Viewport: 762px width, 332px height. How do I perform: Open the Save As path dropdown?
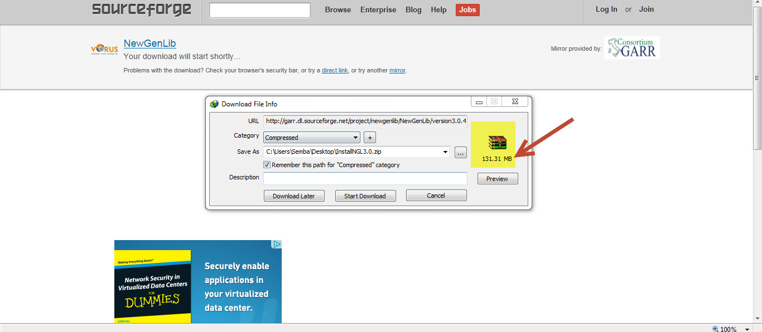point(445,152)
